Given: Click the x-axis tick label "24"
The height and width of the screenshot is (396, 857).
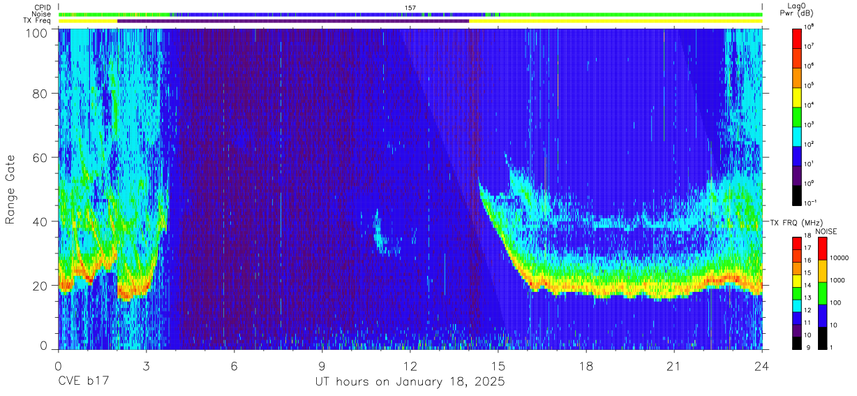Looking at the screenshot, I should coord(762,366).
